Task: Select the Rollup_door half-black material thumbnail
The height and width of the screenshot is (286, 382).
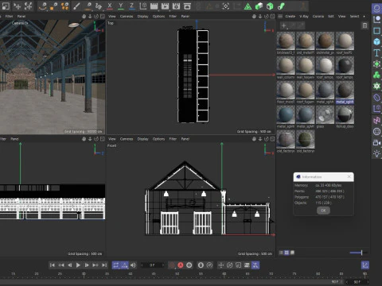Action: click(x=345, y=114)
